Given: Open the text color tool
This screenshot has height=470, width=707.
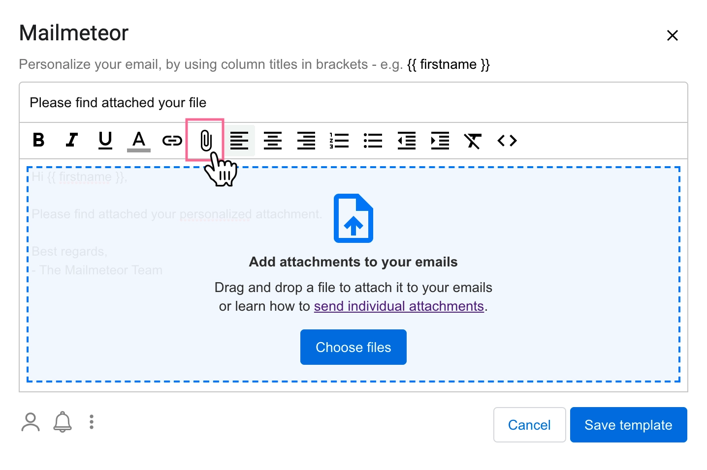Looking at the screenshot, I should tap(138, 141).
